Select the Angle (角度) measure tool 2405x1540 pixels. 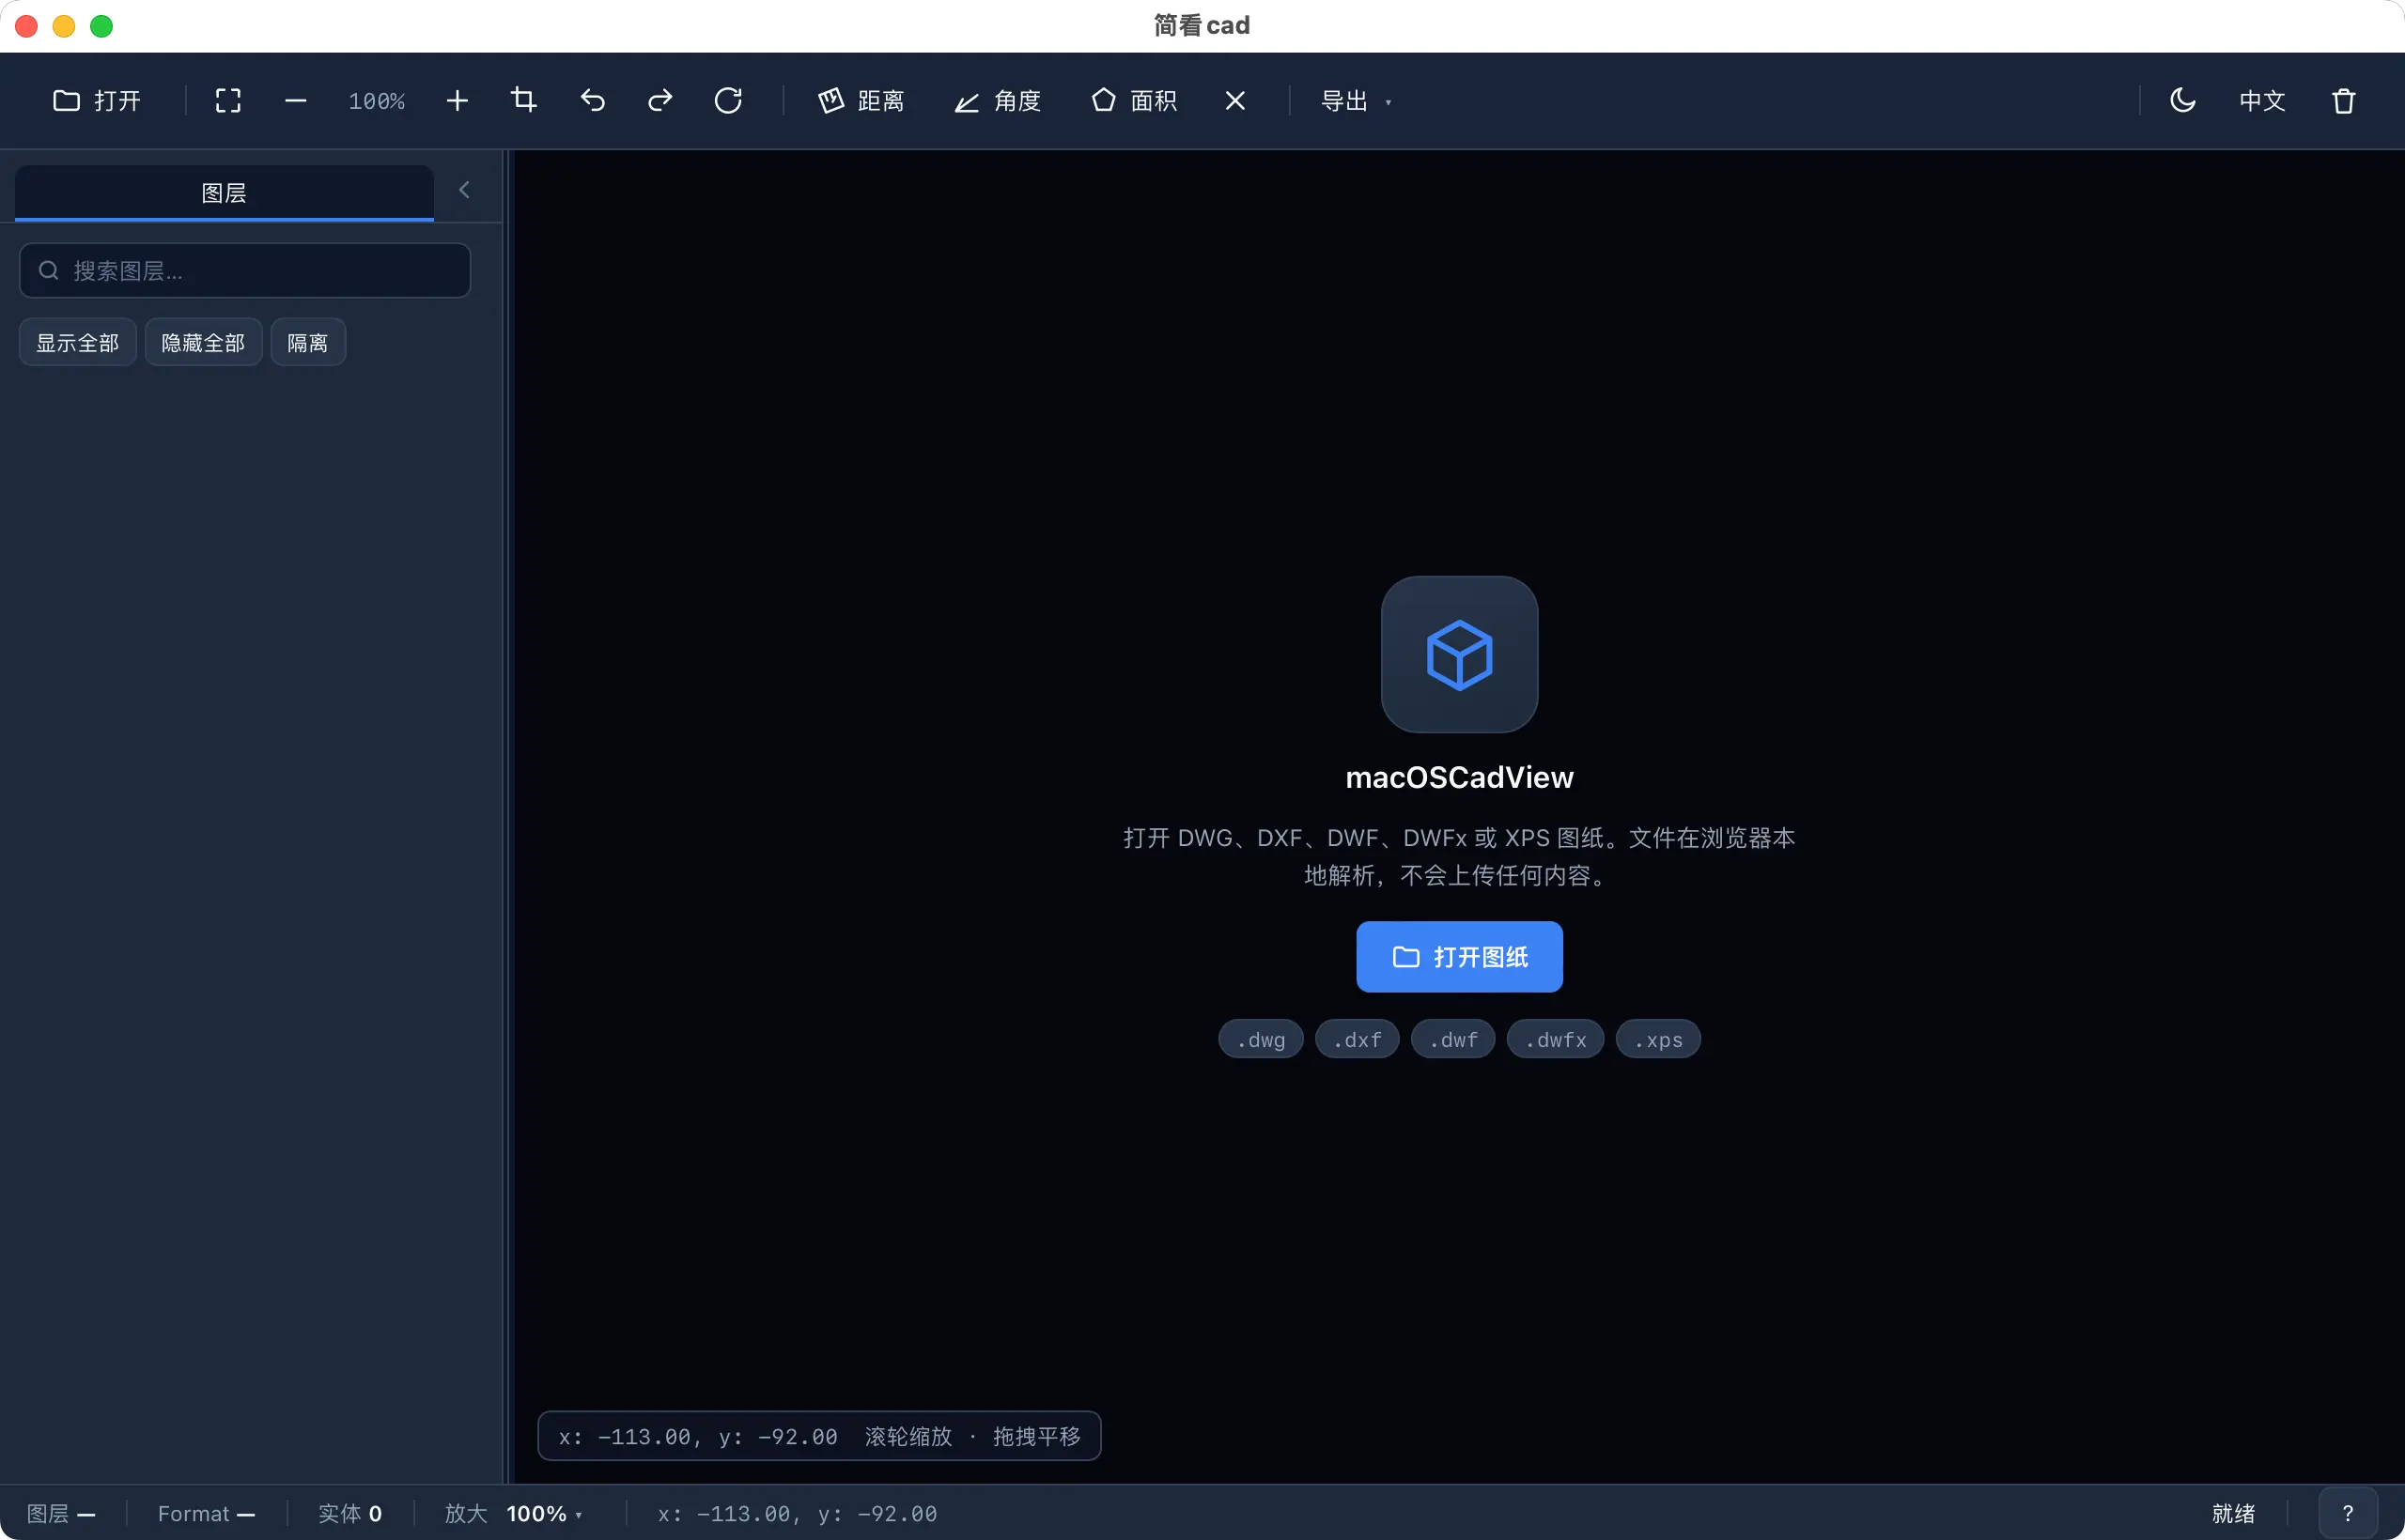pyautogui.click(x=998, y=101)
